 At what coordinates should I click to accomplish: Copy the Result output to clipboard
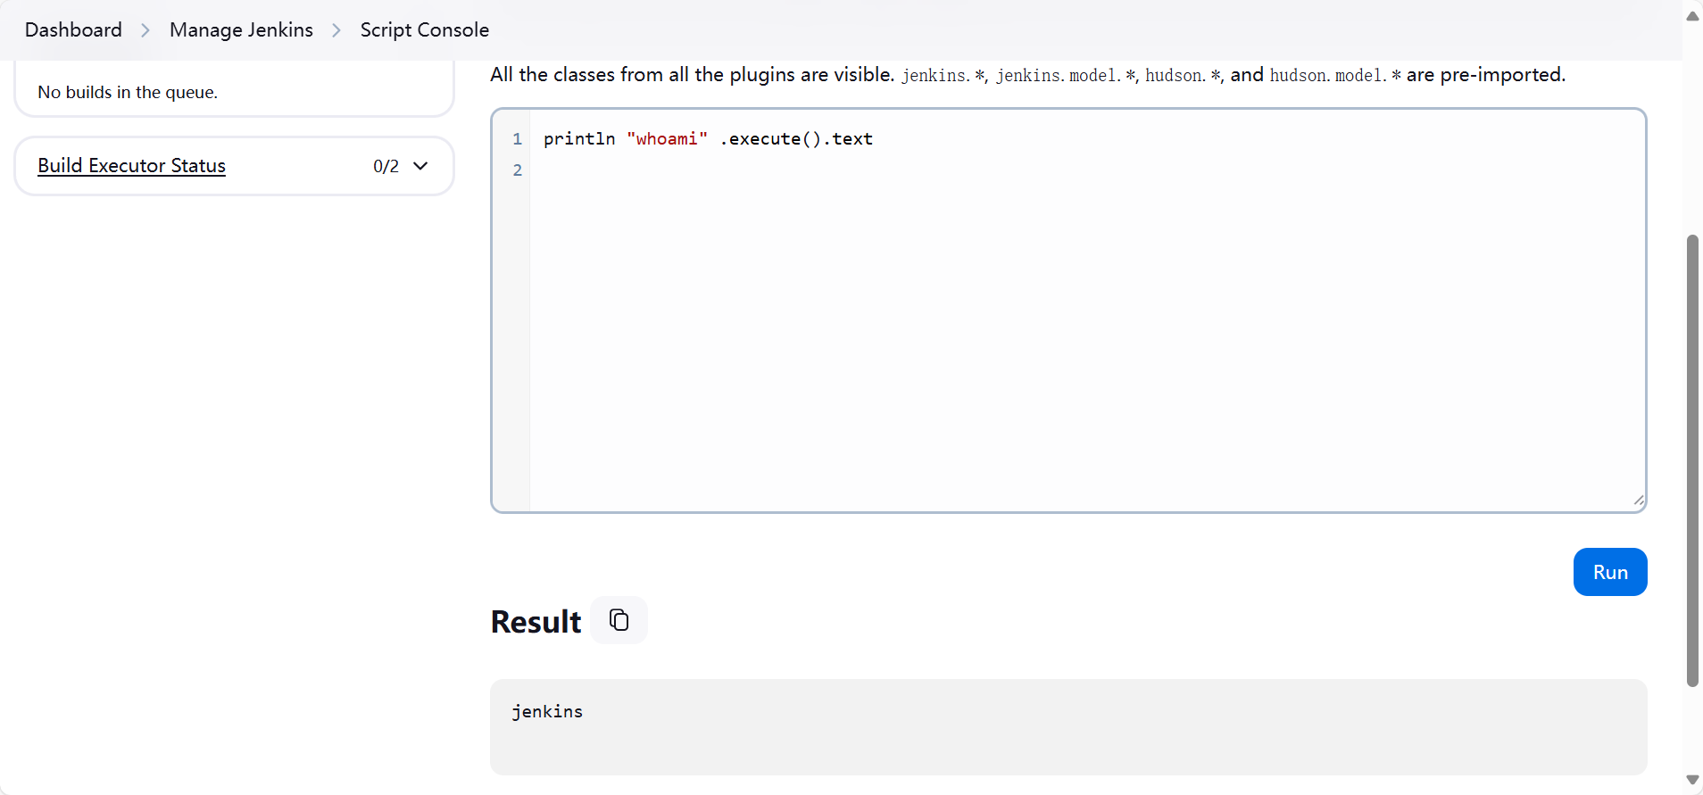619,620
